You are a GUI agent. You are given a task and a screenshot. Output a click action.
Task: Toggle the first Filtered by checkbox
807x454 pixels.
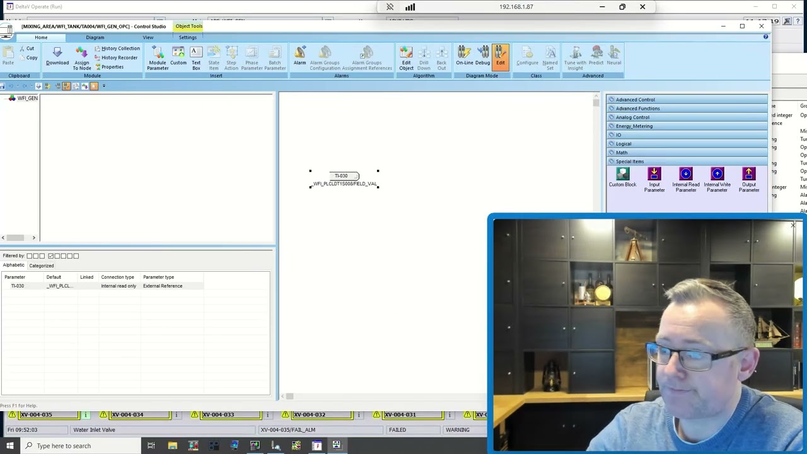[29, 256]
